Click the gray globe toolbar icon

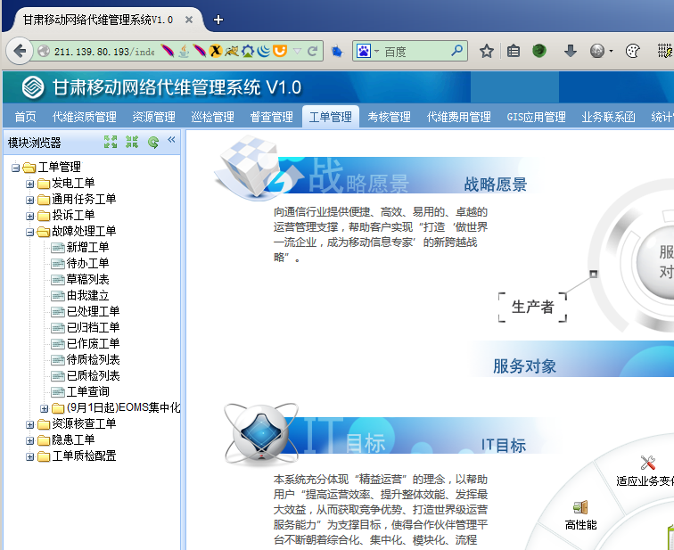pyautogui.click(x=597, y=51)
